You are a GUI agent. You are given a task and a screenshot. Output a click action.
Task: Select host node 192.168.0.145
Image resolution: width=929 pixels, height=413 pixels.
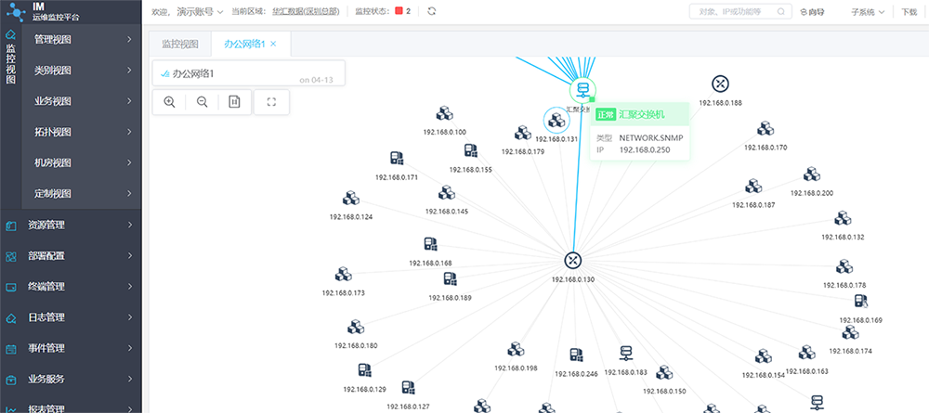[447, 193]
